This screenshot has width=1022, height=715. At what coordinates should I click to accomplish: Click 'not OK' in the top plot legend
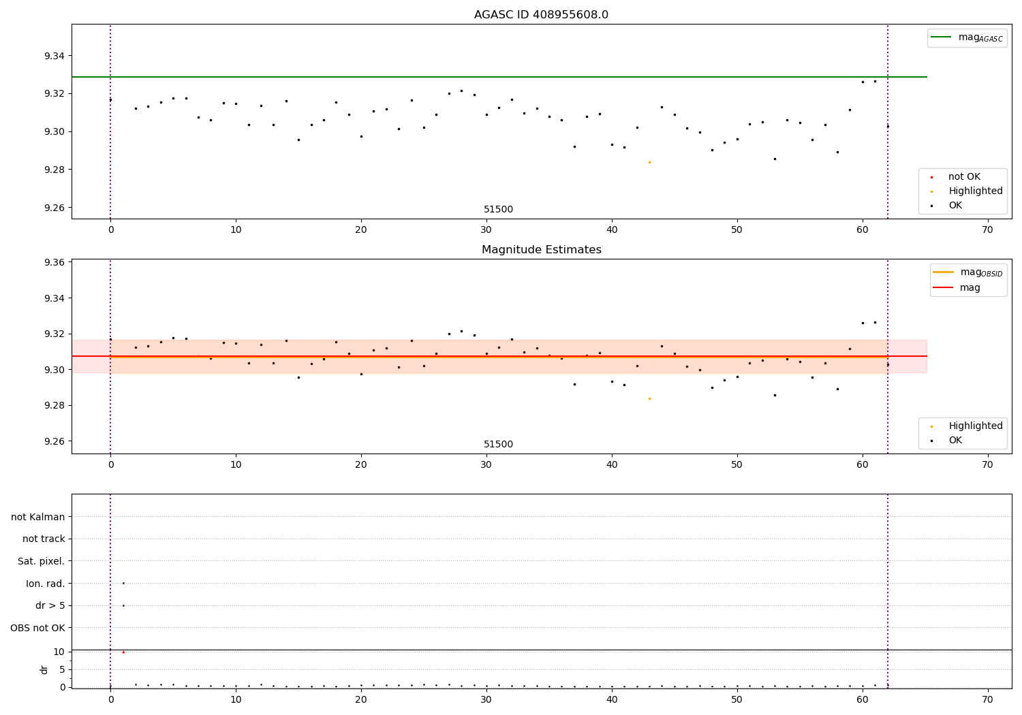[x=964, y=177]
